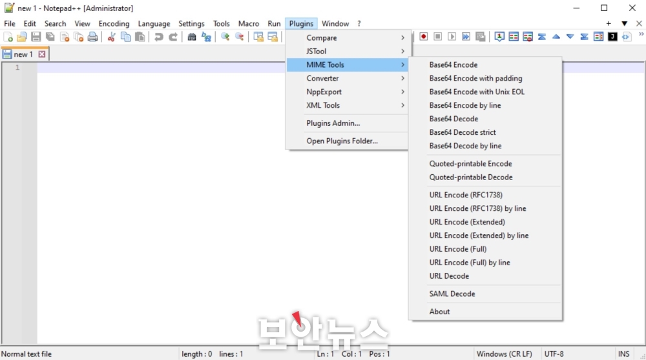
Task: Click the Print icon in toolbar
Action: tap(92, 37)
